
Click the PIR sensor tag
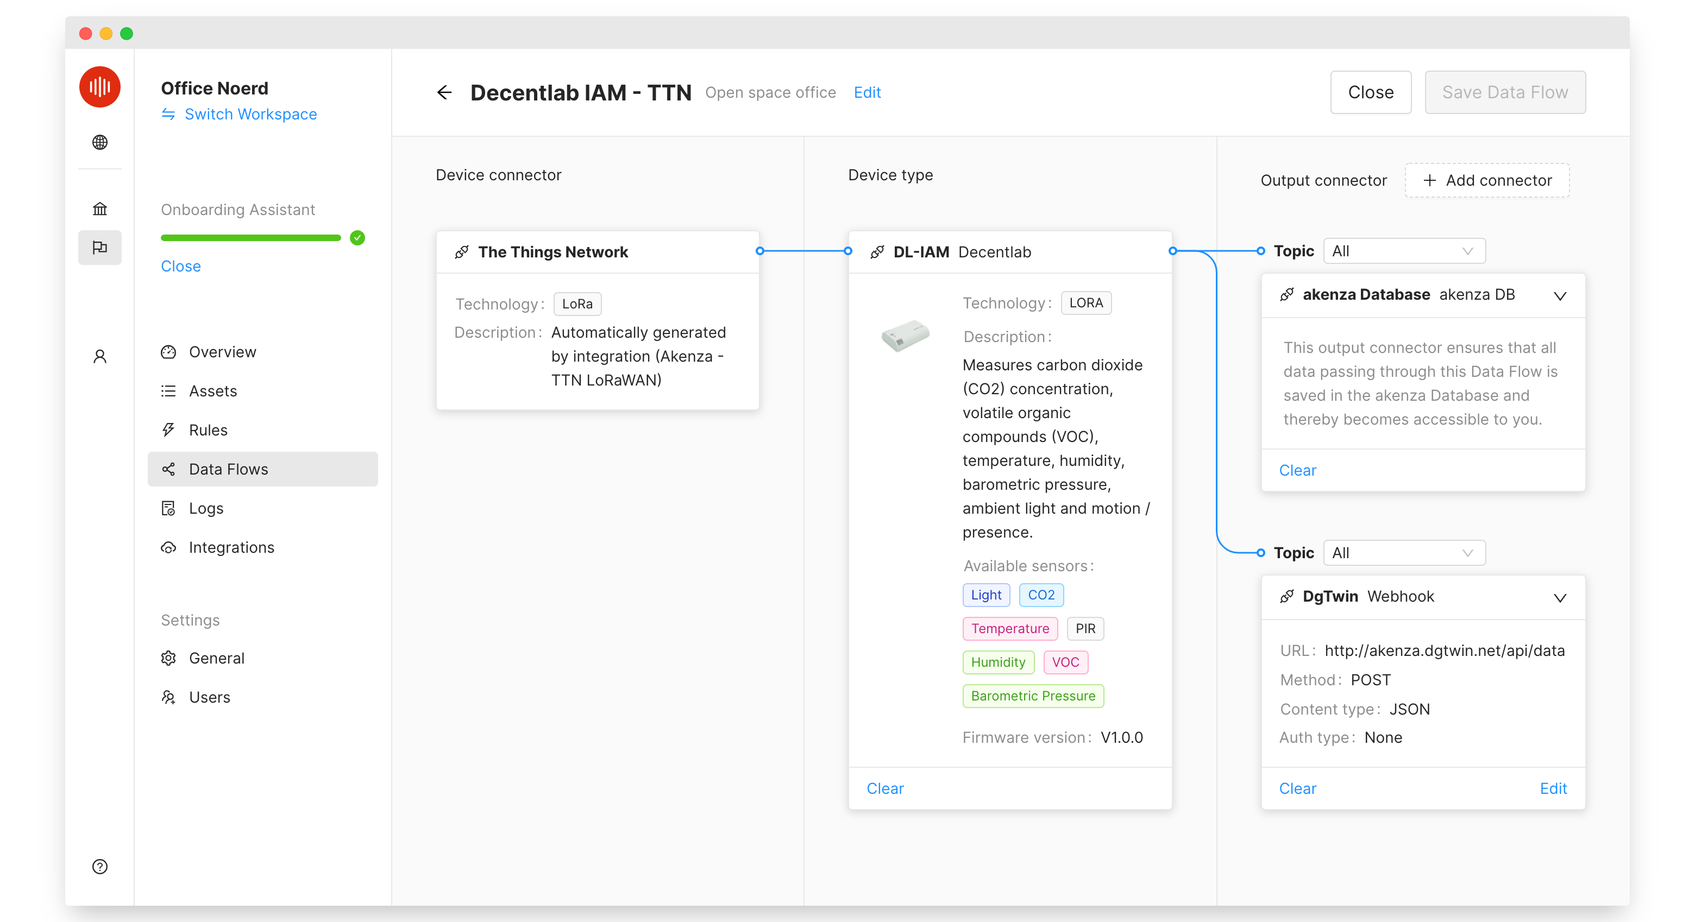(x=1085, y=628)
